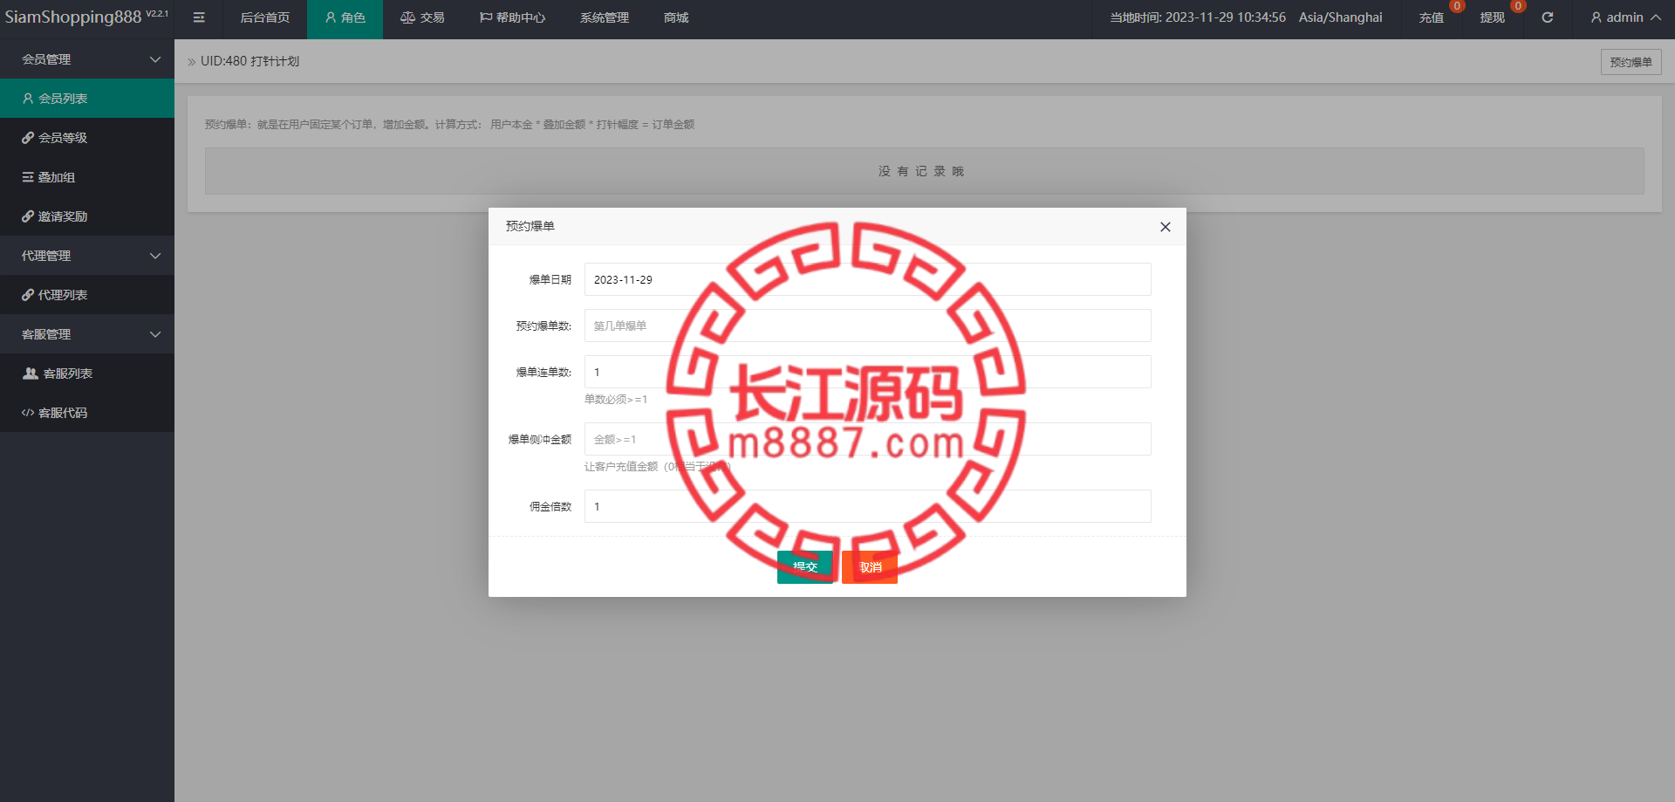Collapse the 代理管理 sidebar group
The height and width of the screenshot is (802, 1675).
pos(87,256)
